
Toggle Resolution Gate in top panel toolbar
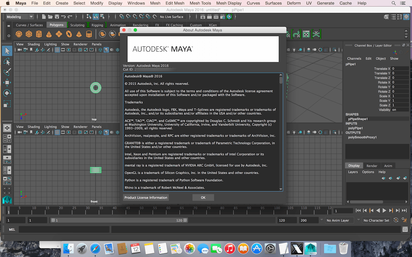pyautogui.click(x=69, y=50)
